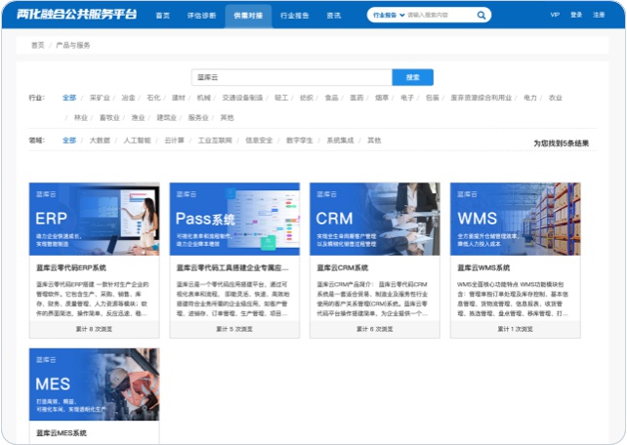Viewport: 627px width, 445px height.
Task: Filter industry by 纺织
Action: [x=307, y=98]
